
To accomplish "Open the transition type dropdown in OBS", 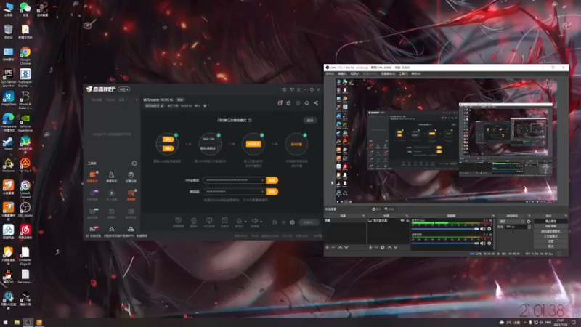I will pyautogui.click(x=512, y=222).
